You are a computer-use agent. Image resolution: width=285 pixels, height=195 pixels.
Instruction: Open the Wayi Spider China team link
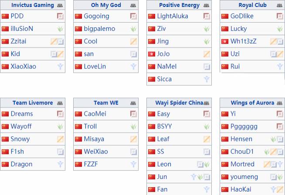[179, 103]
